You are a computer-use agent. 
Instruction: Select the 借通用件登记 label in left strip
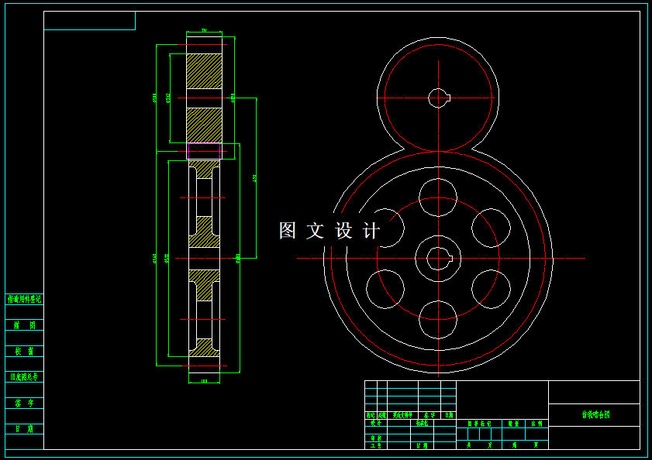[24, 299]
